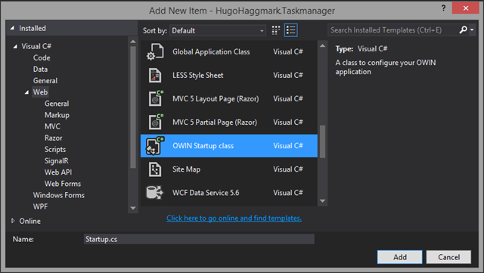Select the Code category
The width and height of the screenshot is (484, 273).
click(42, 57)
